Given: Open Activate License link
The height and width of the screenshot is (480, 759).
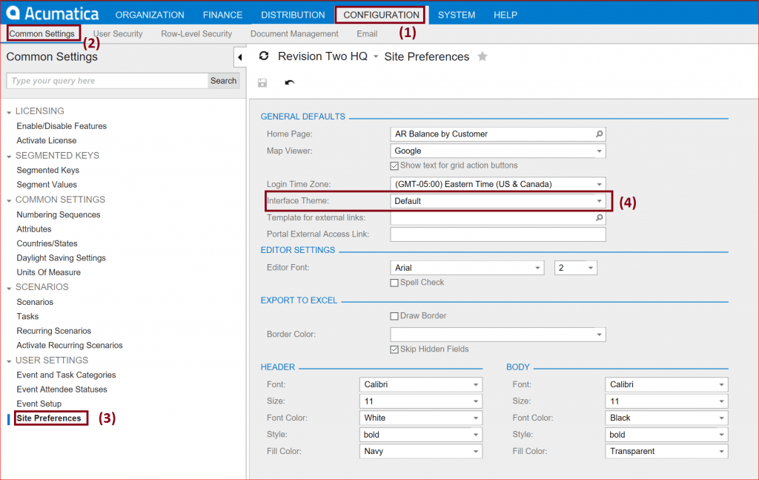Looking at the screenshot, I should 47,140.
